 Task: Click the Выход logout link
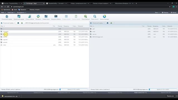coord(174,12)
